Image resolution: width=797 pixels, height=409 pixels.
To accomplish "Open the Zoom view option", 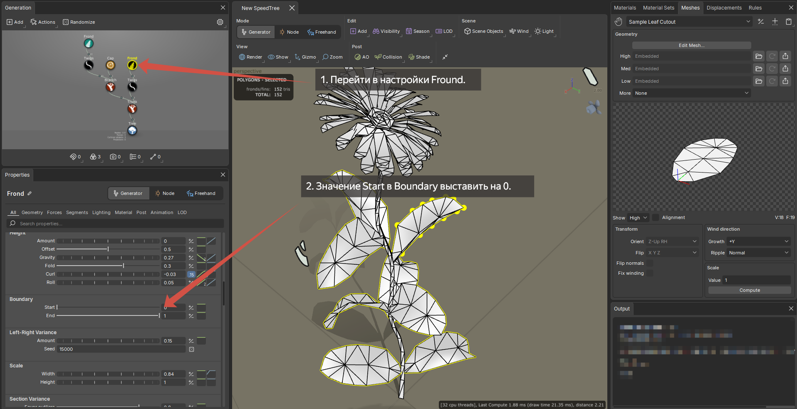I will (332, 57).
